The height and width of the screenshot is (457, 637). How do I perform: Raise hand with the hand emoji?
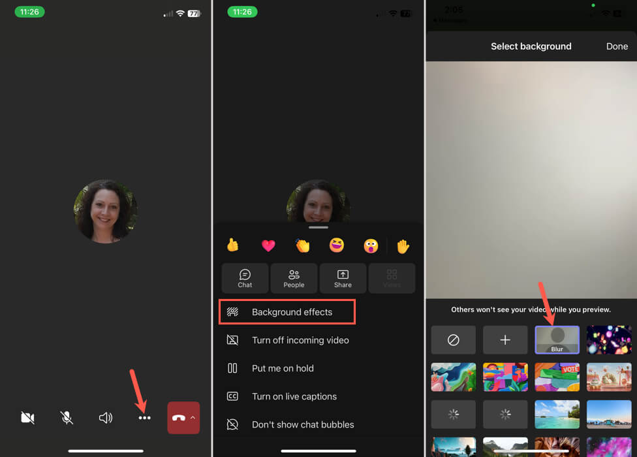tap(403, 246)
